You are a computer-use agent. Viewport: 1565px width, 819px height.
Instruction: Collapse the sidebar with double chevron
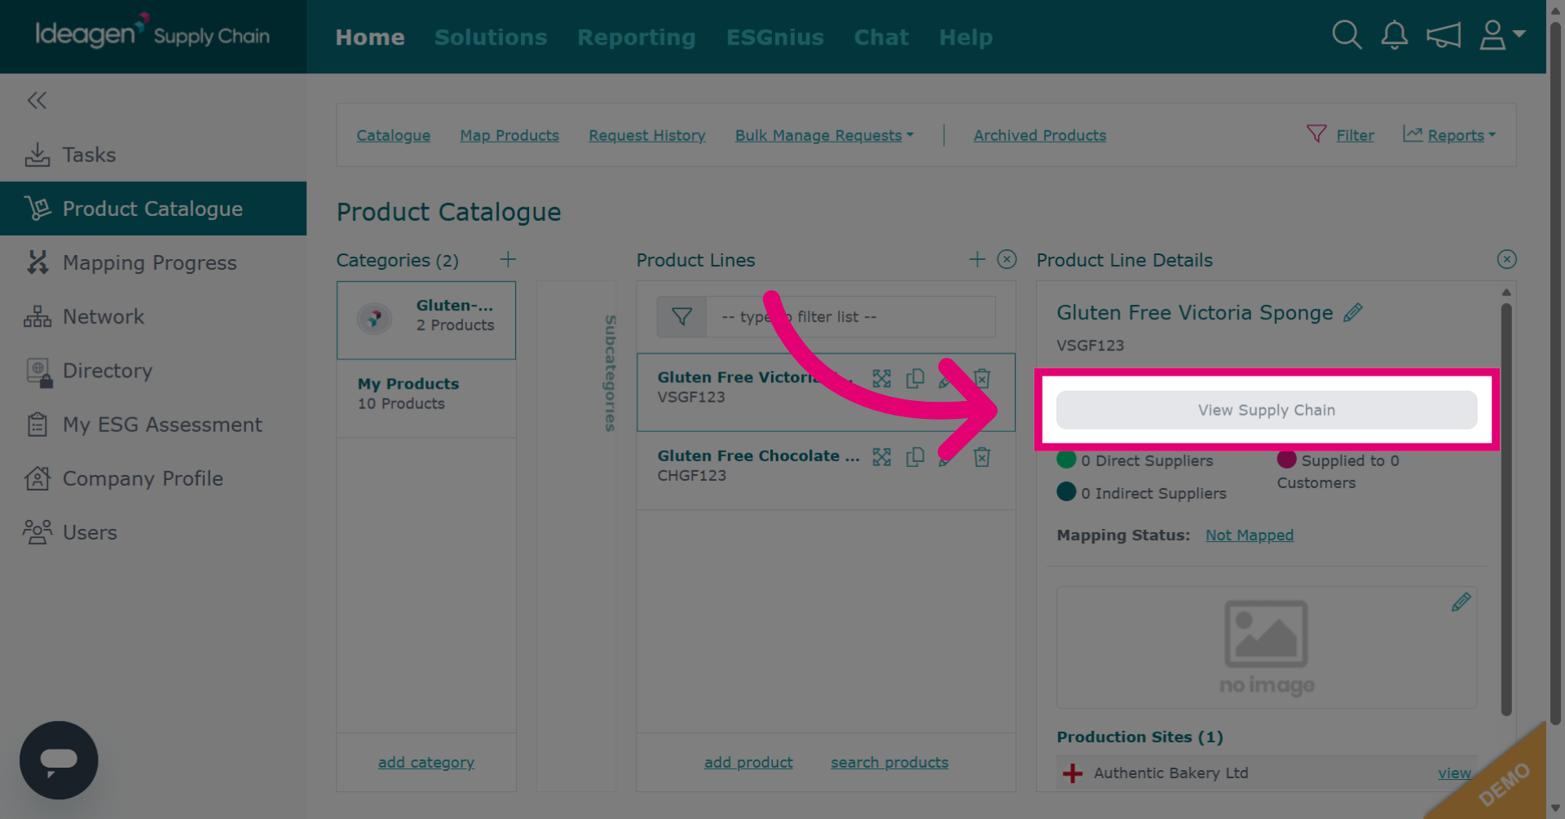tap(37, 100)
